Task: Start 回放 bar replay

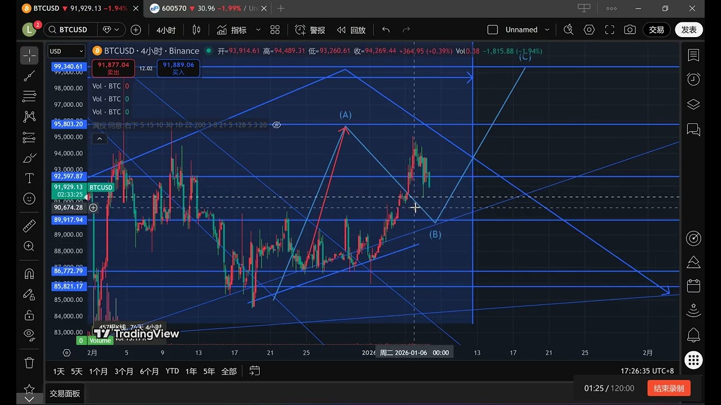Action: tap(351, 30)
